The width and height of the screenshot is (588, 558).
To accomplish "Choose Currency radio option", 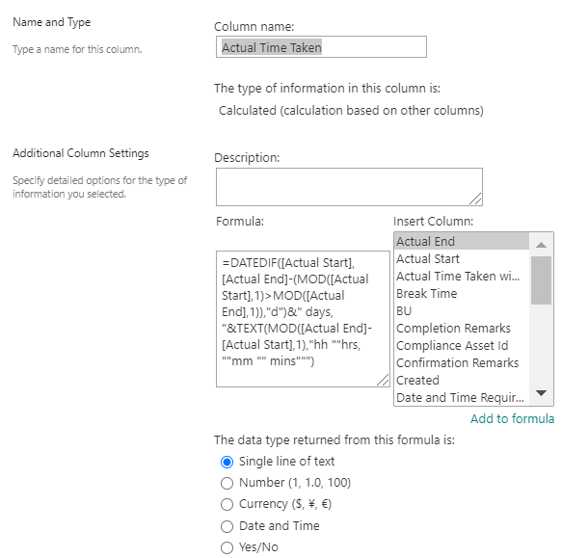I will point(227,504).
